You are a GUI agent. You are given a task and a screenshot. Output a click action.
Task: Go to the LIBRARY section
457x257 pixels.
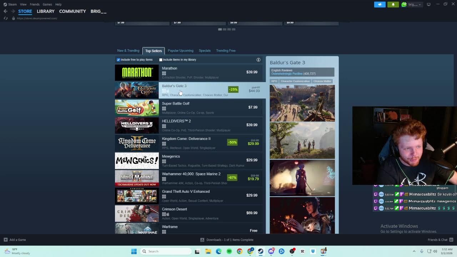click(x=46, y=11)
